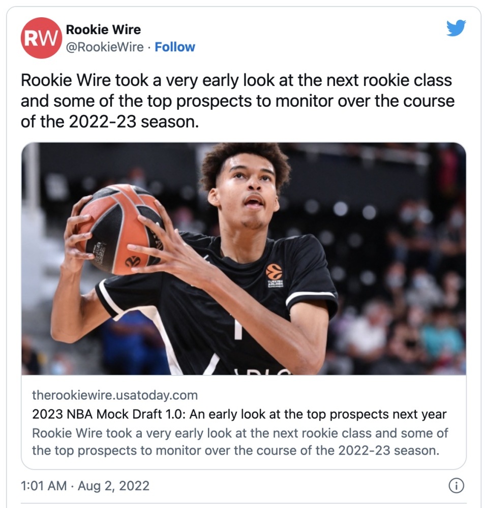
Task: Open the basketball player preview image
Action: click(244, 259)
